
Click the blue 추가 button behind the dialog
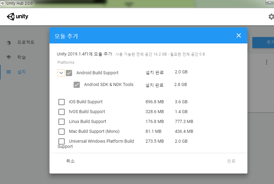[263, 42]
